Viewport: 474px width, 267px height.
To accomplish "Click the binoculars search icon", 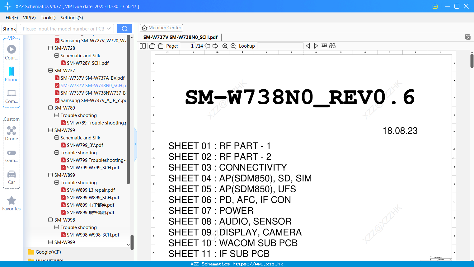I will point(332,46).
